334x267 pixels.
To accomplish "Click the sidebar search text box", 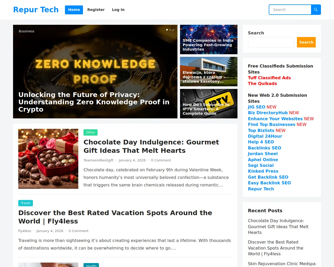I will (271, 42).
